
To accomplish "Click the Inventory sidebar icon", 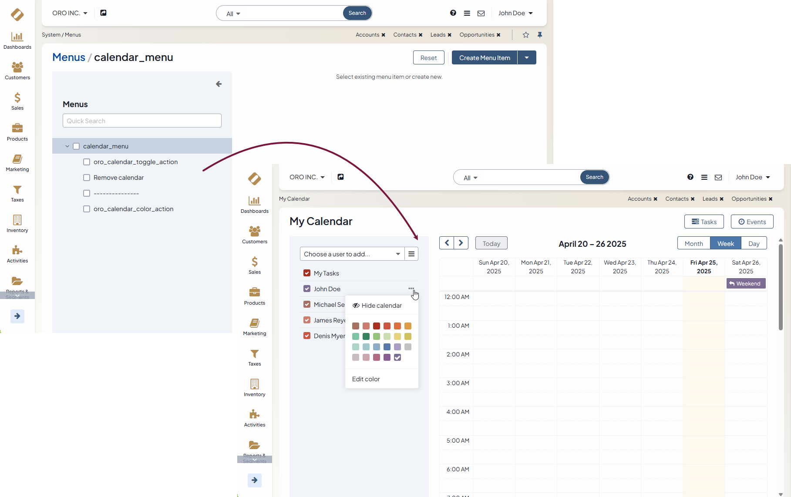I will [17, 224].
